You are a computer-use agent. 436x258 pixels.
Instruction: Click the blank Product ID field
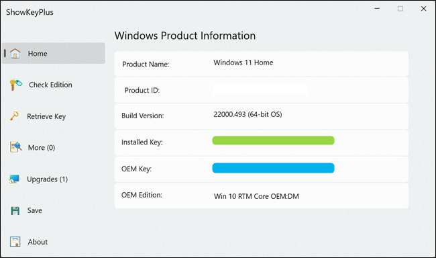coord(260,90)
